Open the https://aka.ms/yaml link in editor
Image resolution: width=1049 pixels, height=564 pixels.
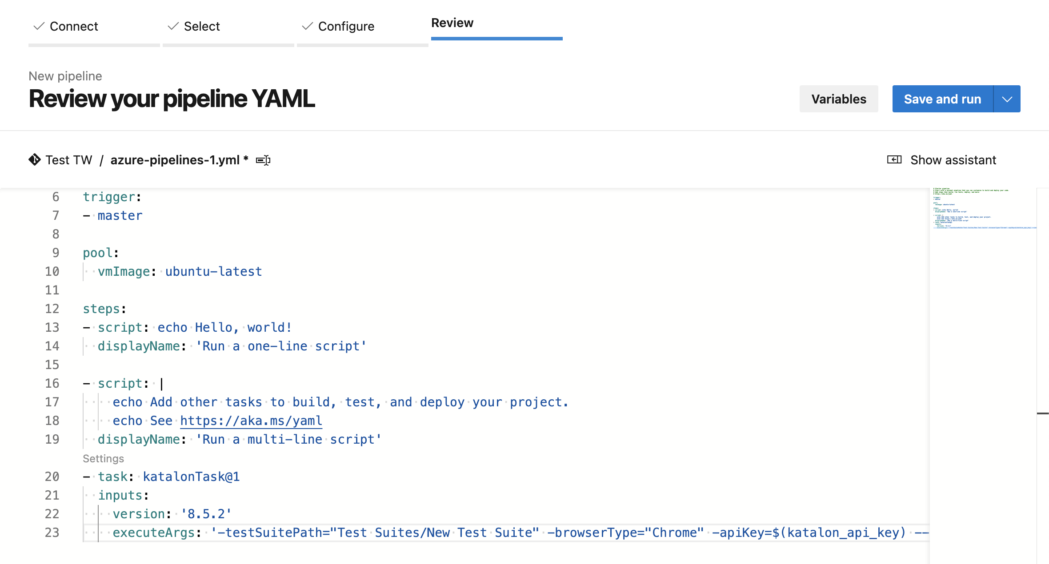click(x=251, y=421)
